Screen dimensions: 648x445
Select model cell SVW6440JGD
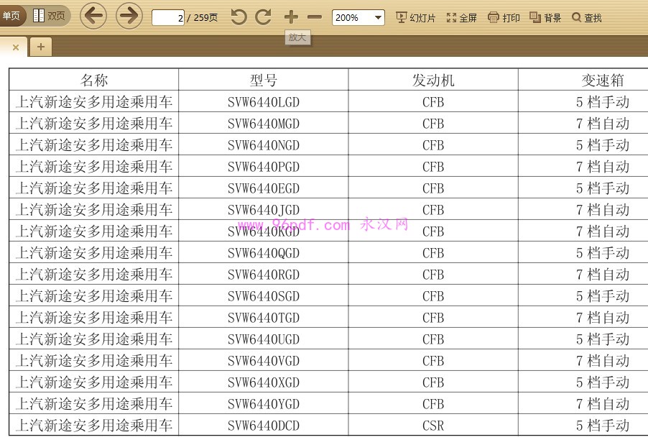coord(264,209)
